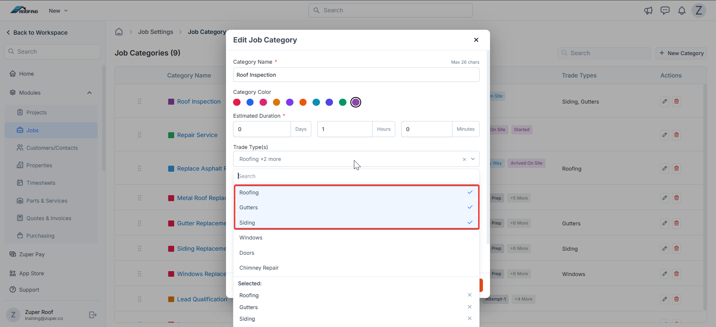Click the Hours duration input field
Viewport: 716px width, 327px height.
345,129
